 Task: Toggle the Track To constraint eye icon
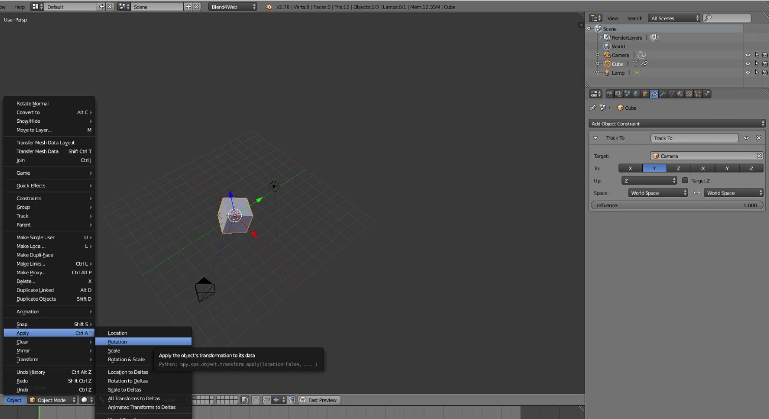747,138
